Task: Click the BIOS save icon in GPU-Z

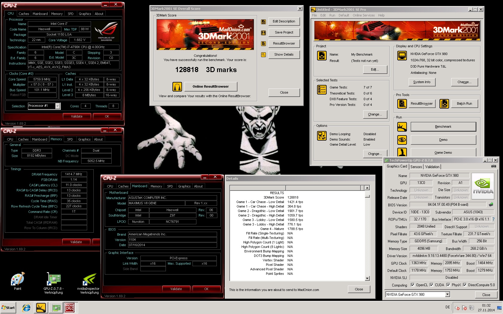Action: click(x=491, y=205)
